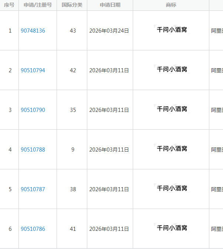This screenshot has width=223, height=249.
Task: Select the application date in row 4
Action: pos(109,150)
